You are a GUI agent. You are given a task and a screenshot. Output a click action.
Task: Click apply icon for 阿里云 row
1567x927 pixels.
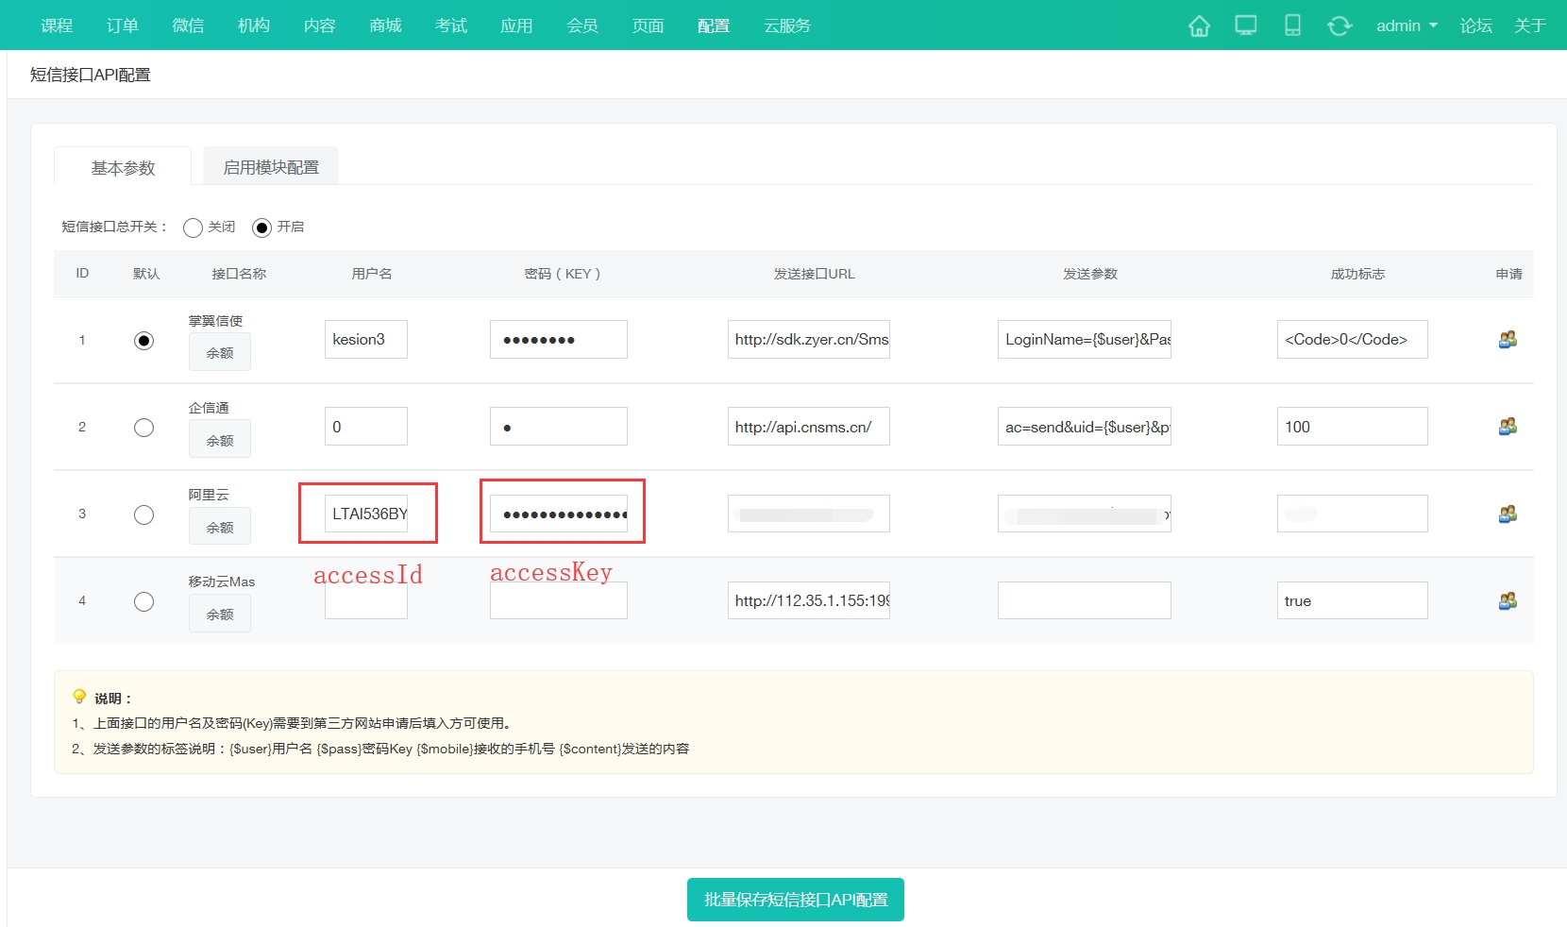tap(1508, 514)
